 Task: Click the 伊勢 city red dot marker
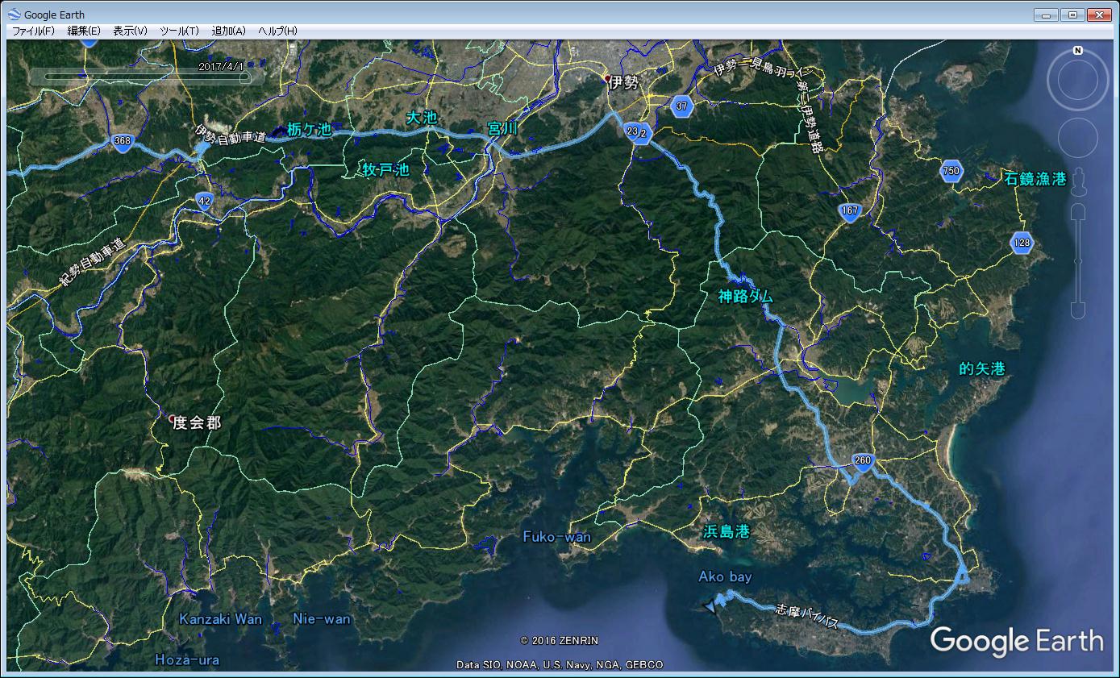click(606, 78)
